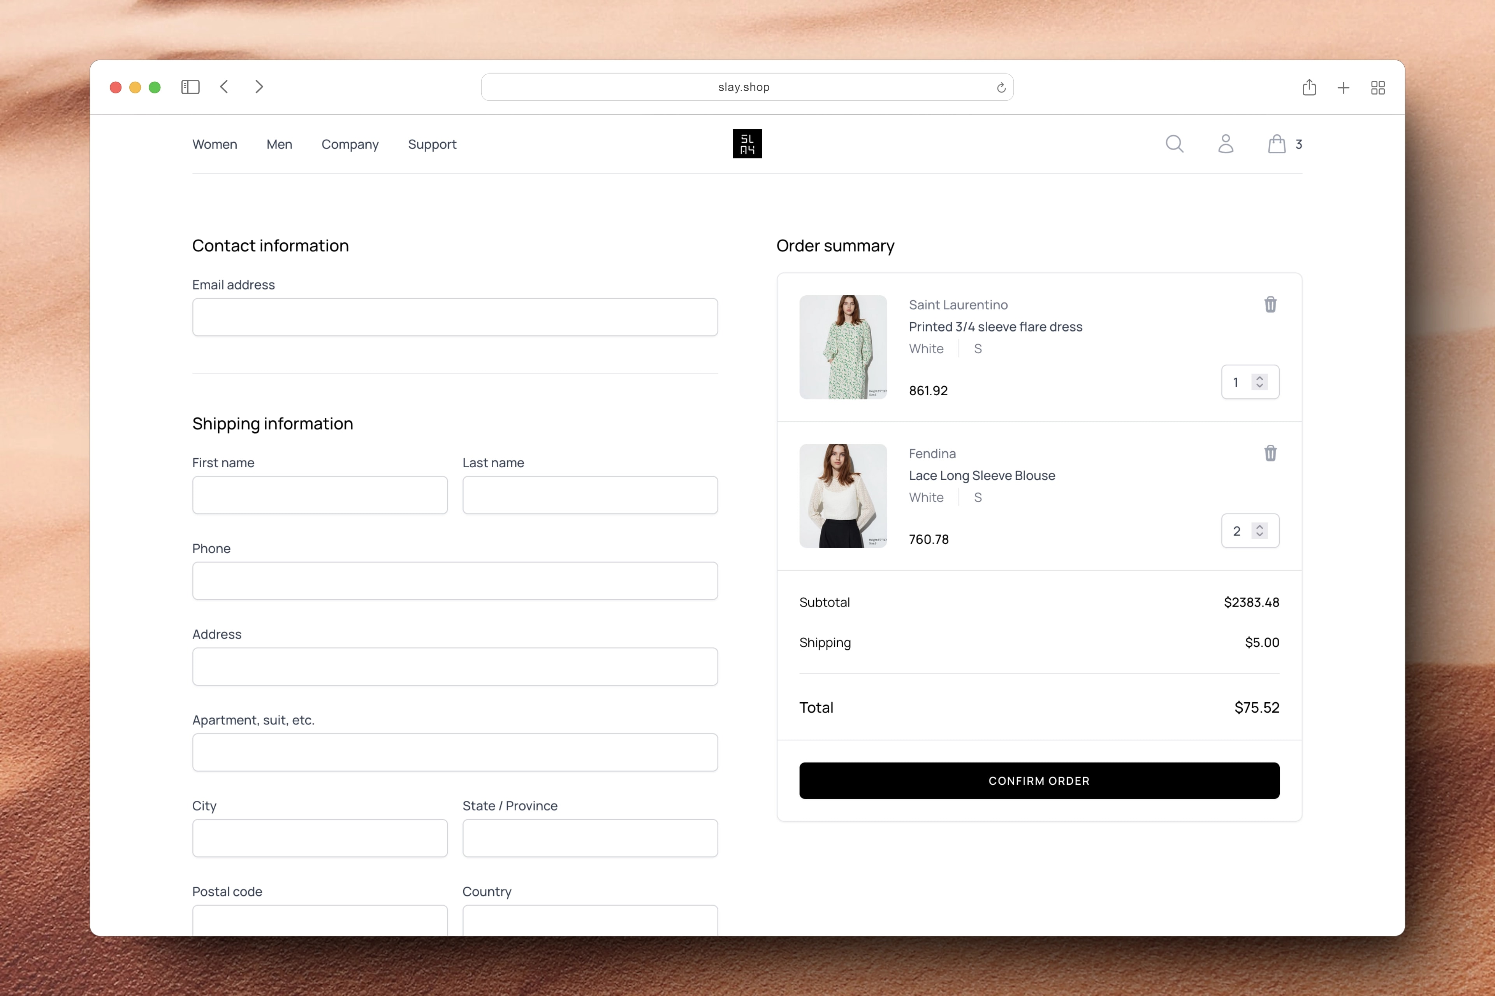Delete the Saint Laurentino dress item
This screenshot has width=1495, height=996.
click(x=1270, y=305)
